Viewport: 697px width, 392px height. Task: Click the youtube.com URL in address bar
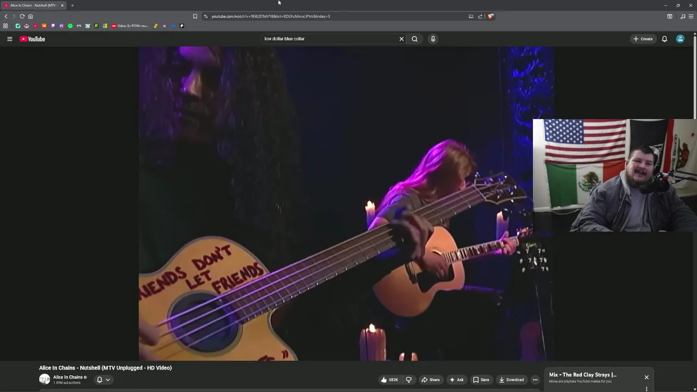271,16
